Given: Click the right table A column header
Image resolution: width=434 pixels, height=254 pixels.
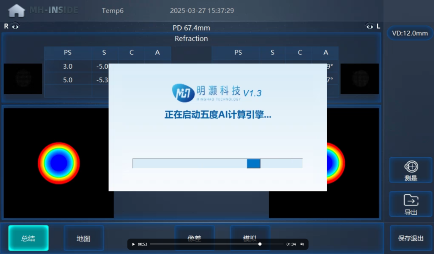Looking at the screenshot, I should (x=326, y=53).
